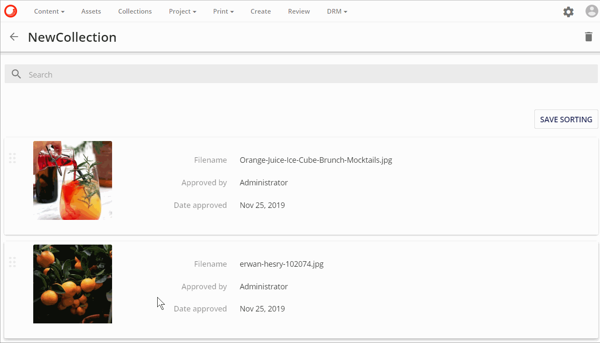
Task: Expand the DRM dropdown
Action: click(337, 12)
